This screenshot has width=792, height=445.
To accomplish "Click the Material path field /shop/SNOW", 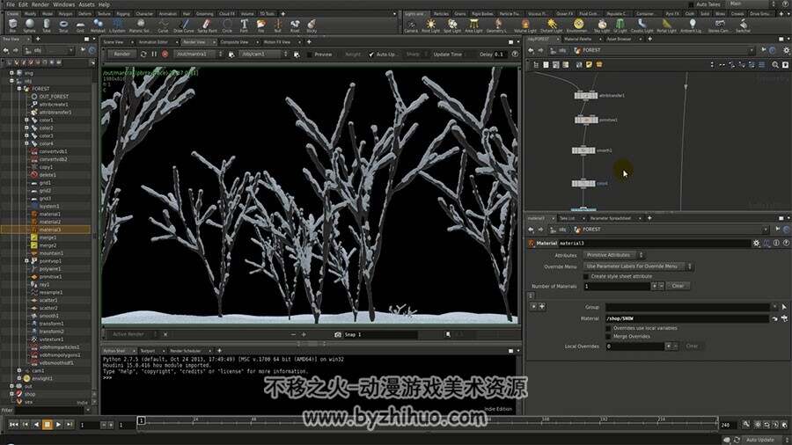I will pos(687,318).
